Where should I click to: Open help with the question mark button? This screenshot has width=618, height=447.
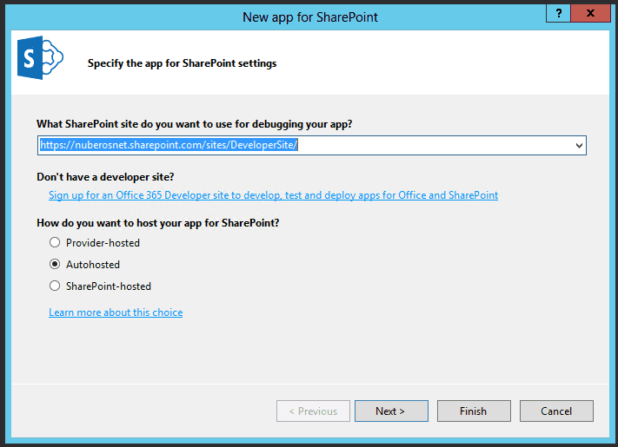tap(558, 13)
